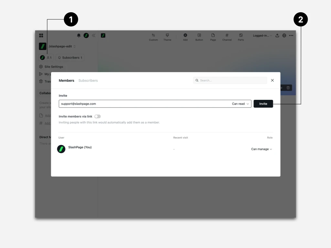The height and width of the screenshot is (248, 331).
Task: Open Subscribers 1 chip
Action: click(x=70, y=57)
